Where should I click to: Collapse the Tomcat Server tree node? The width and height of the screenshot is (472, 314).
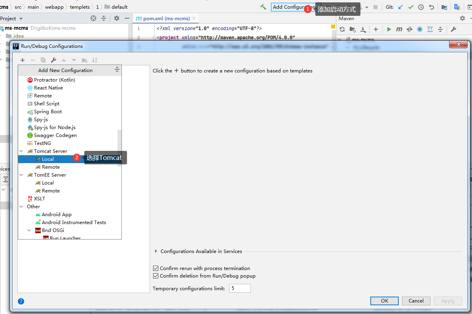[21, 151]
